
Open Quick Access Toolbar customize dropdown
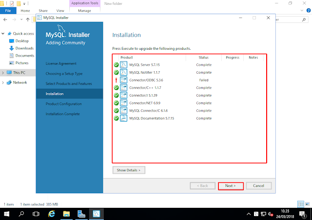click(24, 3)
